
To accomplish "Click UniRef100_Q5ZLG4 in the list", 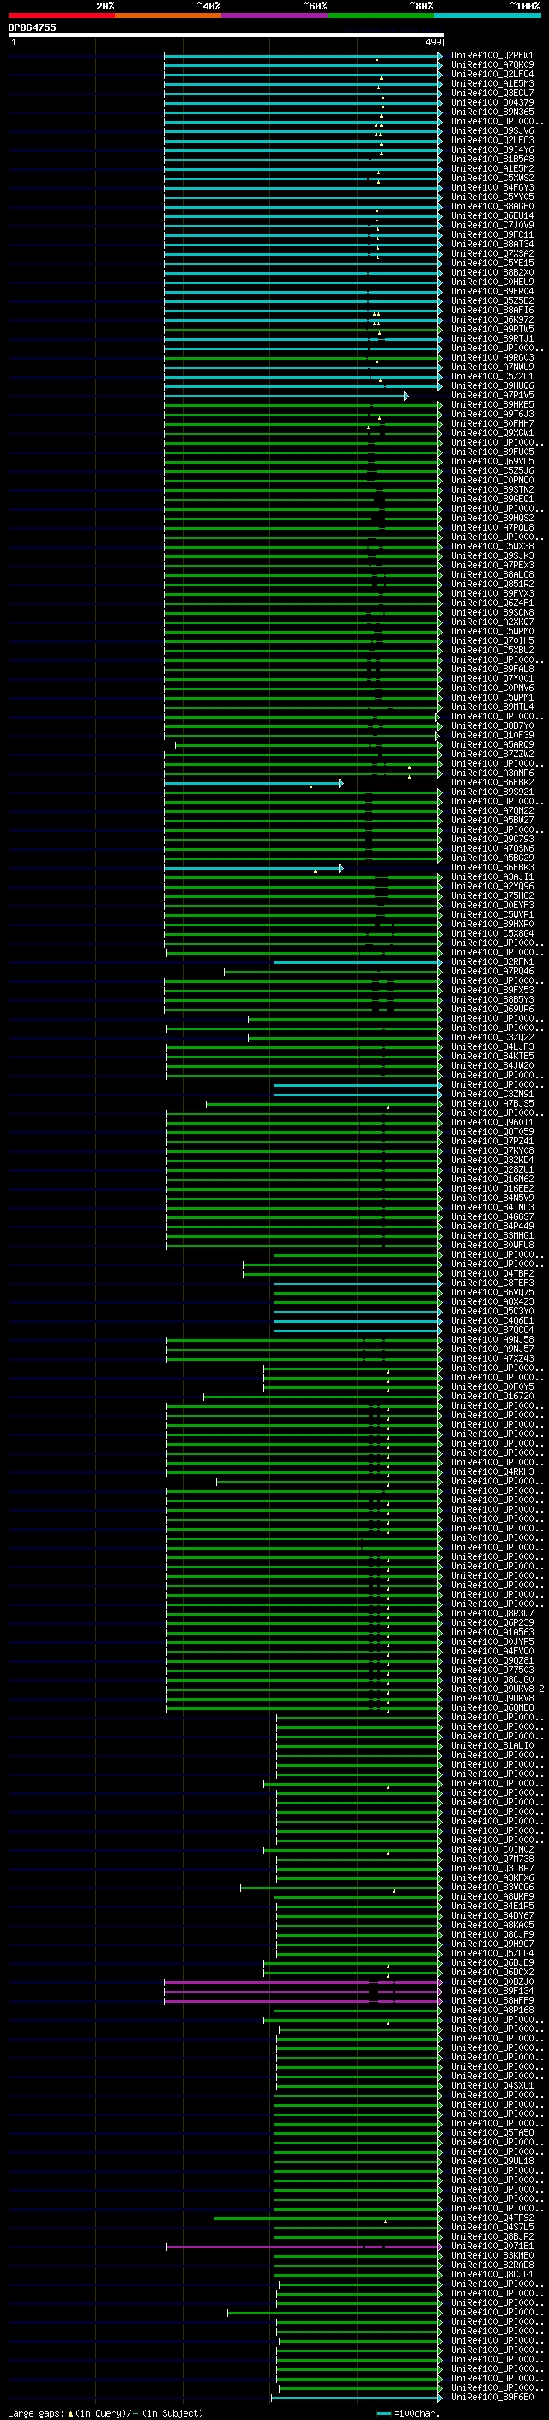I will [492, 1953].
